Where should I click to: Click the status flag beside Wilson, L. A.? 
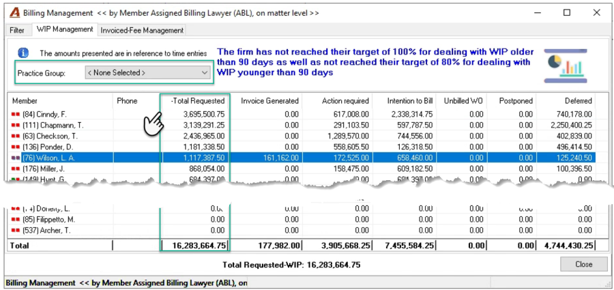(16, 158)
